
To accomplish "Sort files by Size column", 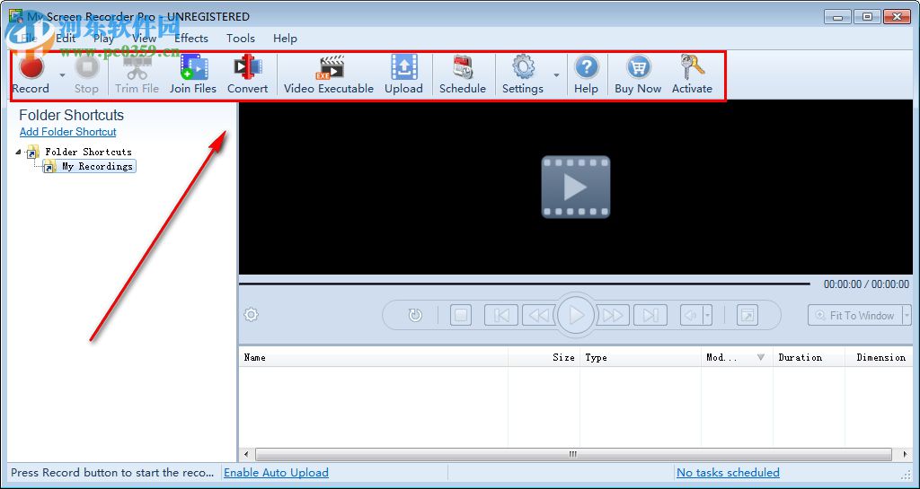I will point(544,357).
